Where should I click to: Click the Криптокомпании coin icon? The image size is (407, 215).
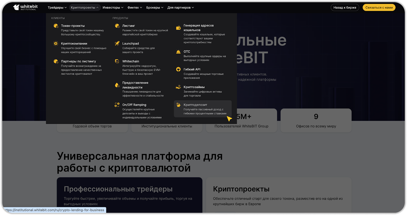pyautogui.click(x=56, y=44)
